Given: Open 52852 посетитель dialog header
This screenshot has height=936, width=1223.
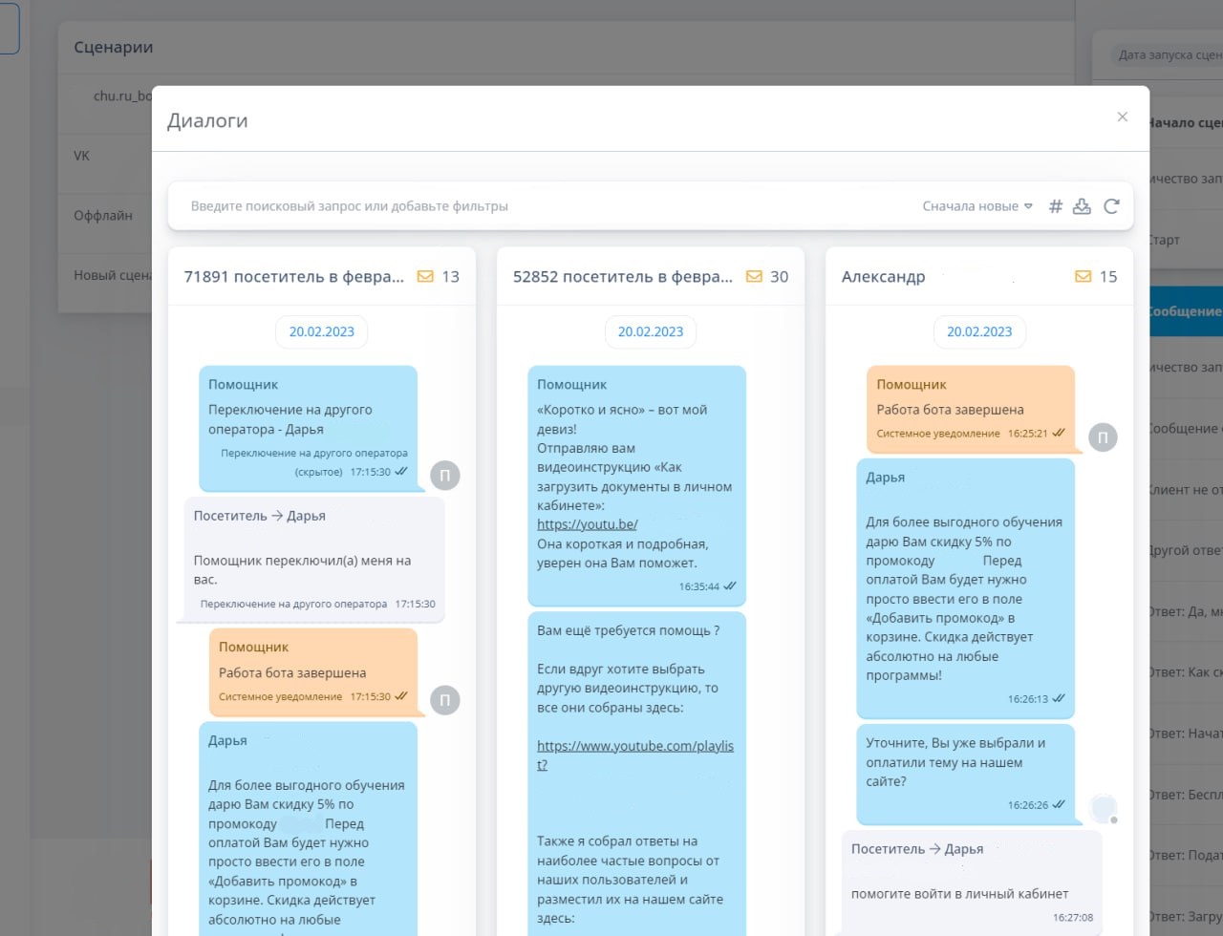Looking at the screenshot, I should (x=623, y=277).
